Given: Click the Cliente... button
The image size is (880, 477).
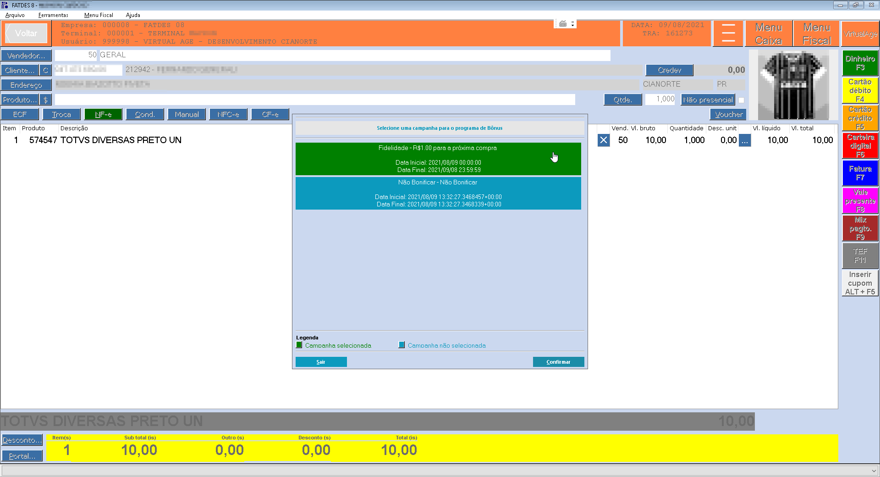Looking at the screenshot, I should [x=20, y=70].
